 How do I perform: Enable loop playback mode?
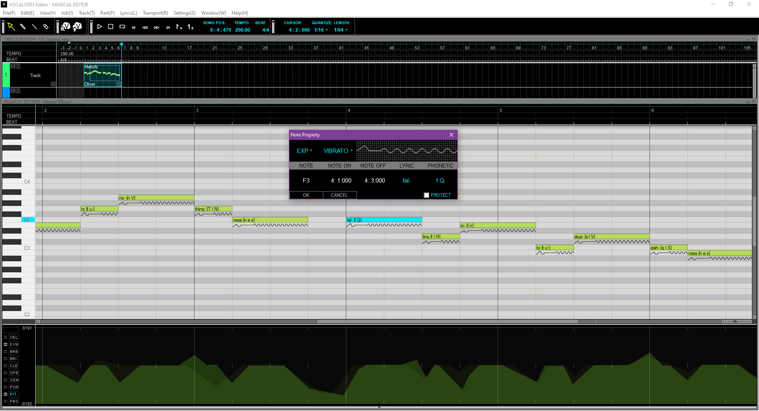click(x=122, y=26)
